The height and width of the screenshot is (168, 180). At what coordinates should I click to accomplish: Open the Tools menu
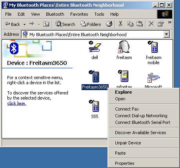tap(99, 14)
